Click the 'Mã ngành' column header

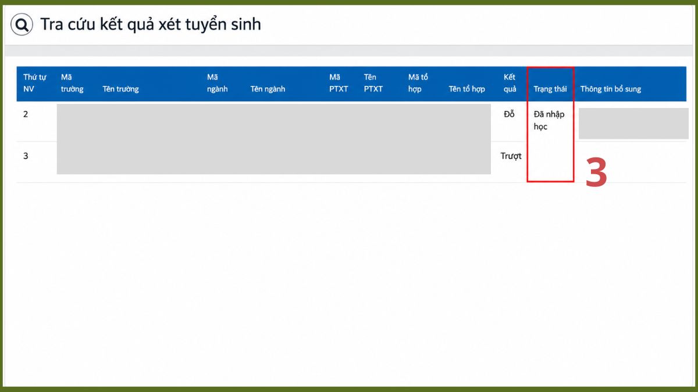(217, 83)
